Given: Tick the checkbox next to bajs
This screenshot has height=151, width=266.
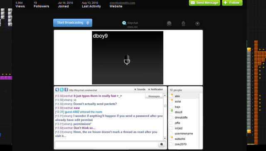Looking at the screenshot, I should tap(171, 107).
